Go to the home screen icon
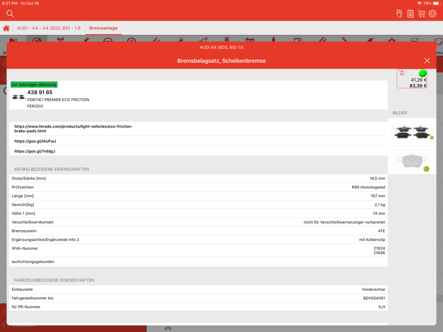 (x=6, y=28)
